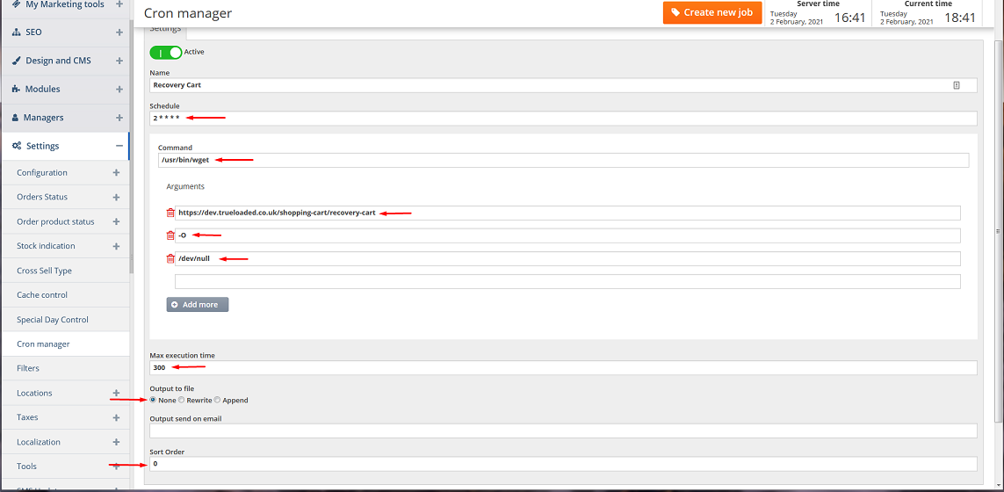Click Add more arguments button
Viewport: 1004px width, 492px height.
198,305
